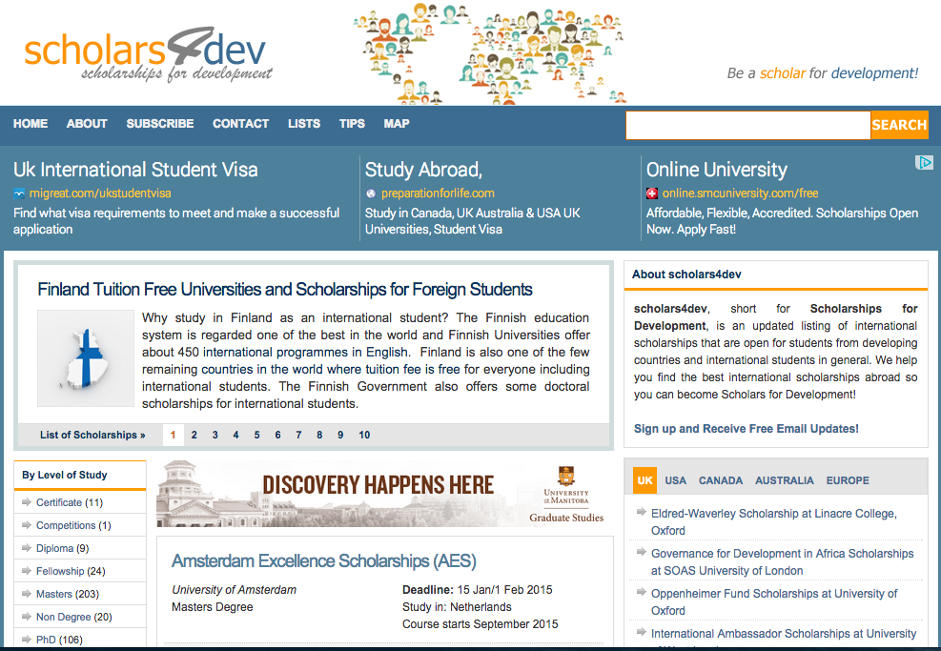
Task: Open the Non Degree (20) category
Action: coord(73,616)
